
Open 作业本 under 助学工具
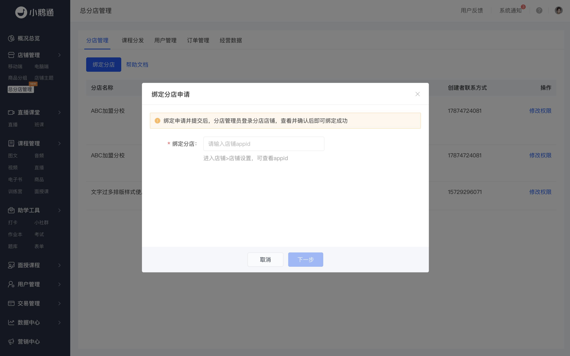[x=15, y=235]
